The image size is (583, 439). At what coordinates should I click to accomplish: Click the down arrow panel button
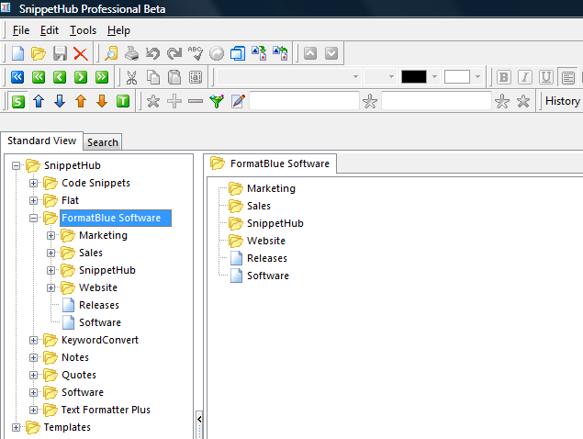tap(331, 53)
